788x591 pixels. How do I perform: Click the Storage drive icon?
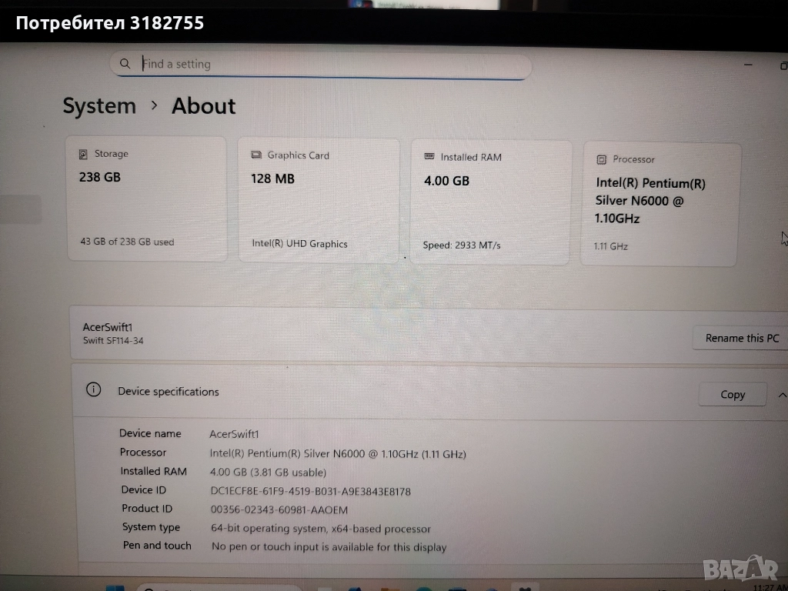83,154
